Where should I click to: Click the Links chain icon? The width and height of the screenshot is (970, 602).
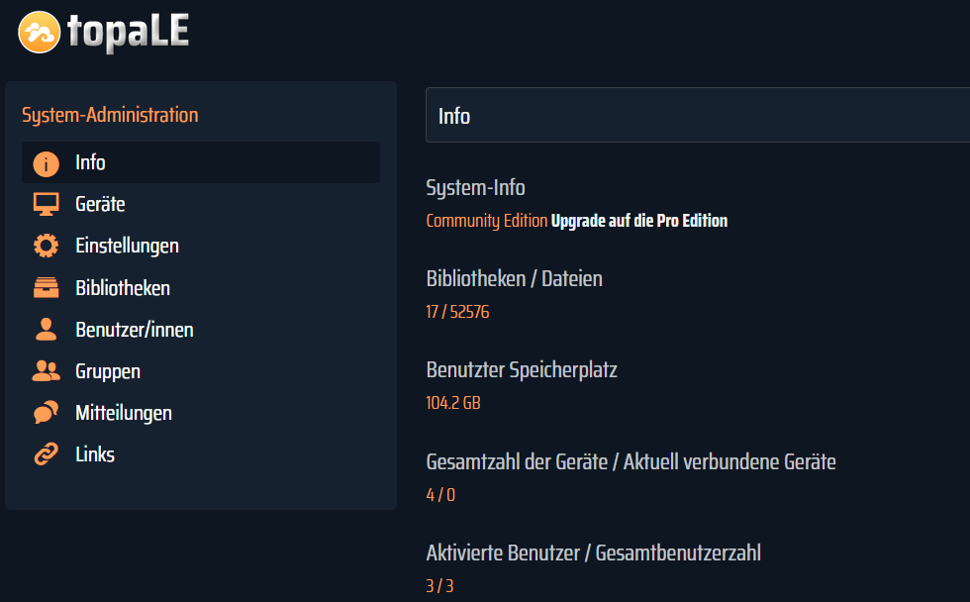pos(47,454)
